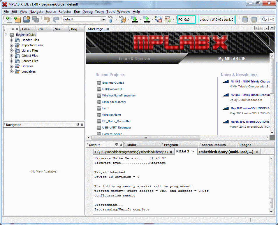The height and width of the screenshot is (225, 278).
Task: Click the Hold in Reset toolbar icon
Action: (158, 19)
